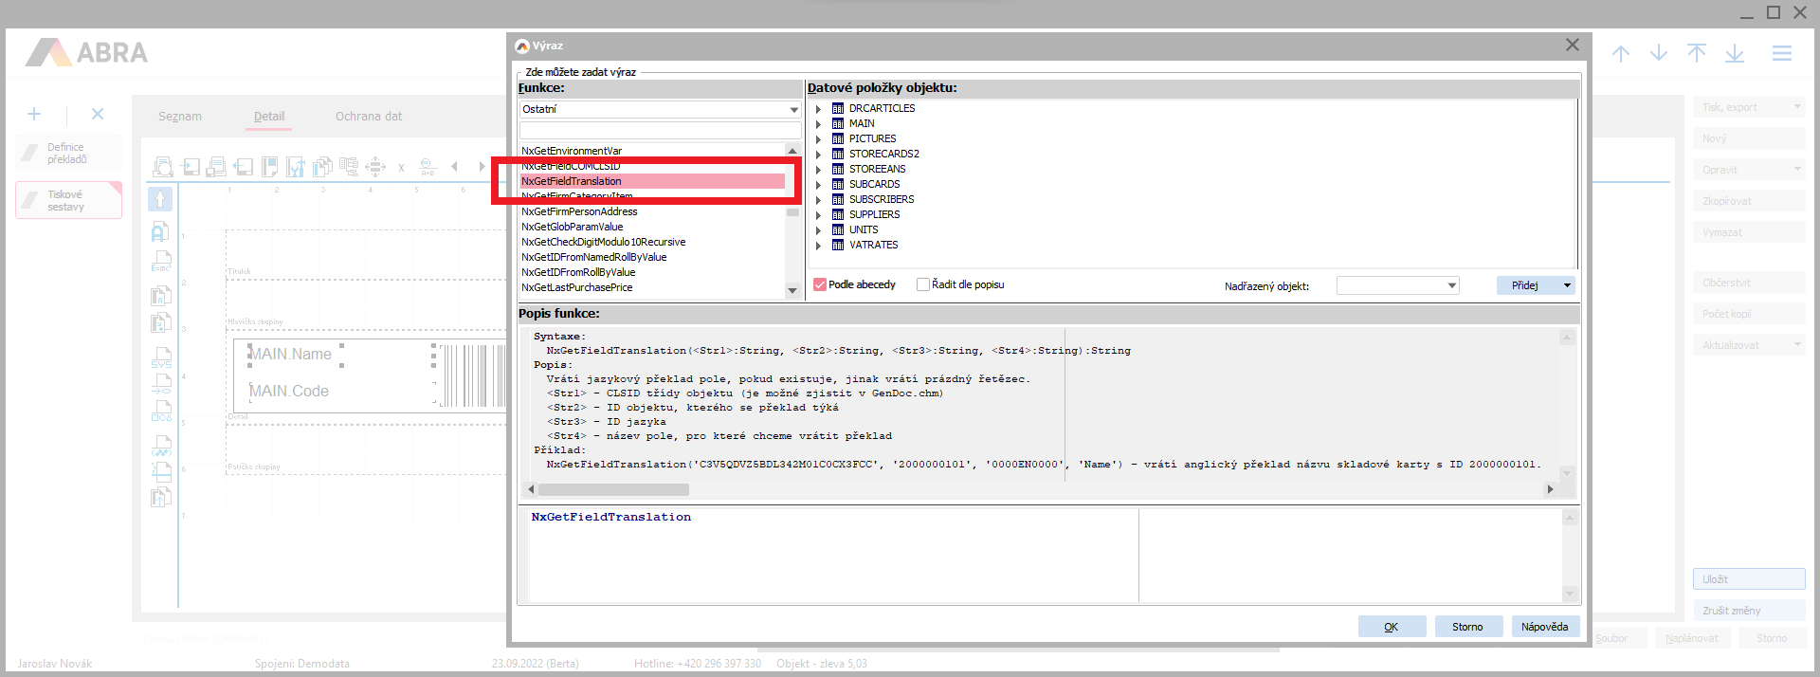Expand the VATRATES tree node
The image size is (1820, 677).
pos(818,245)
